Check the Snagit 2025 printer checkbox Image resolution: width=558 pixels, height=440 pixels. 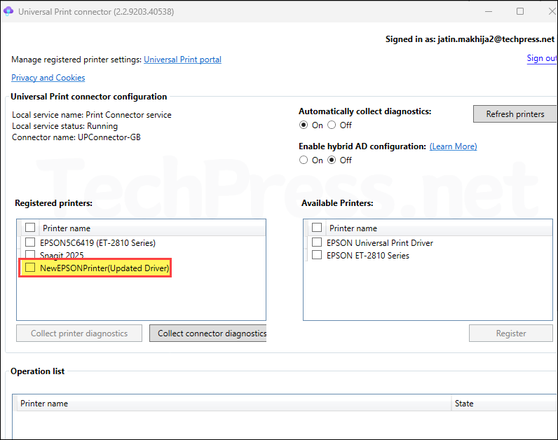click(x=30, y=254)
